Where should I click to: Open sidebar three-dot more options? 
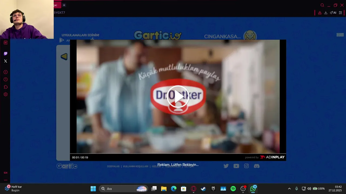pos(5,180)
